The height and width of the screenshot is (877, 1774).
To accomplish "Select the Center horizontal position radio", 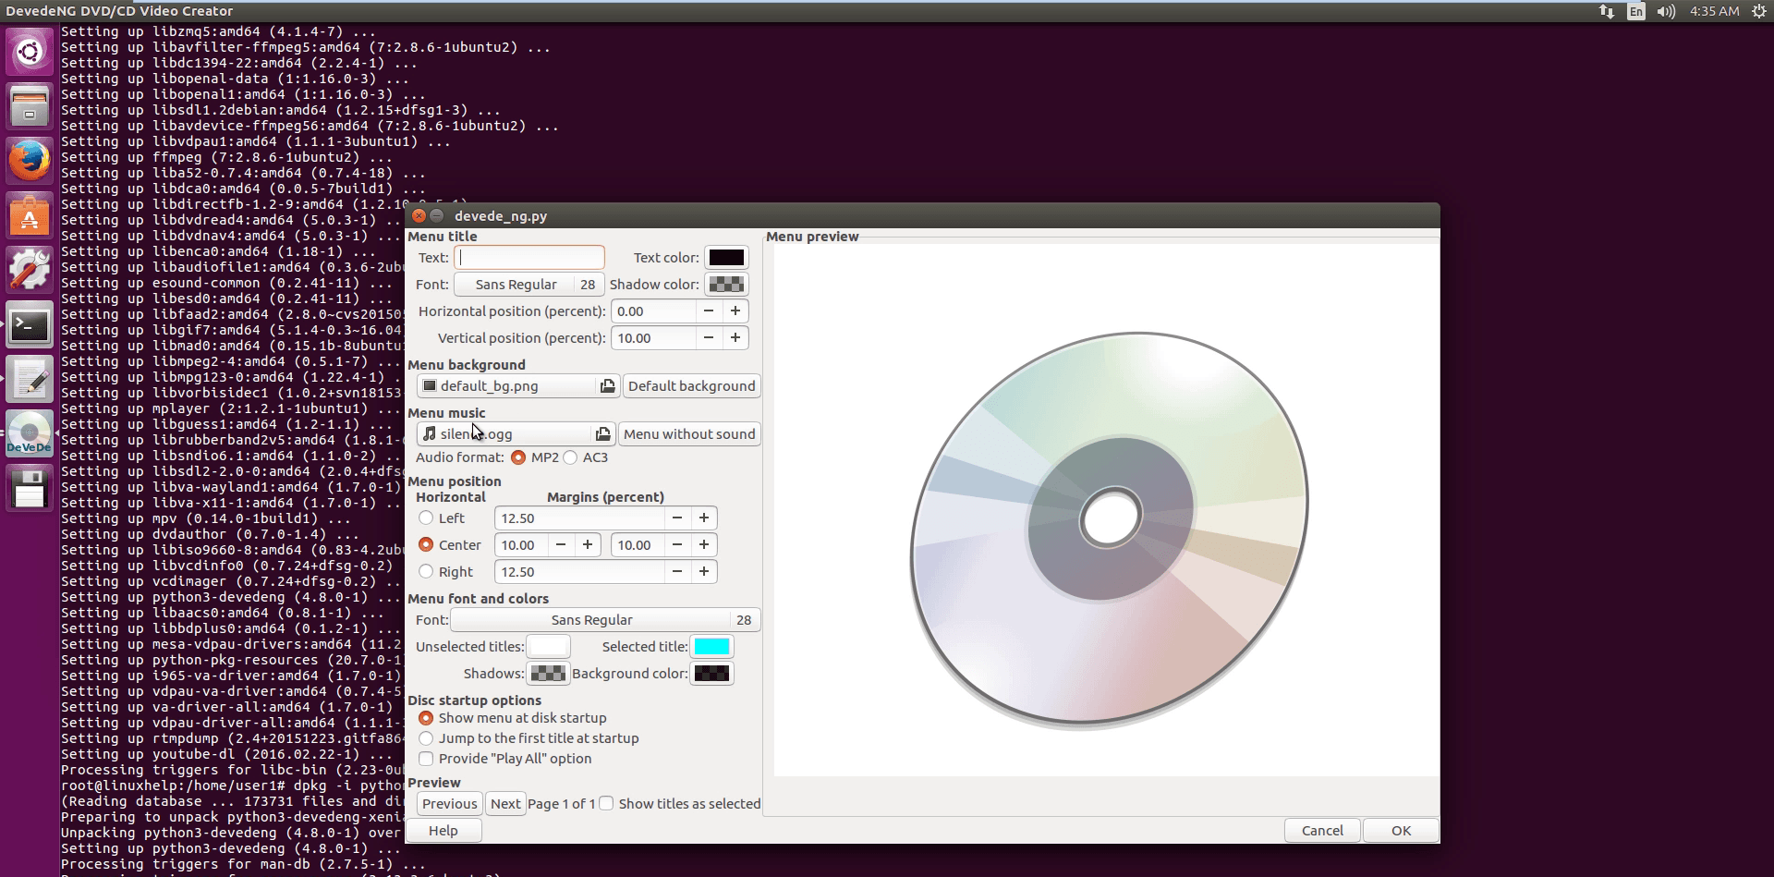I will coord(426,544).
